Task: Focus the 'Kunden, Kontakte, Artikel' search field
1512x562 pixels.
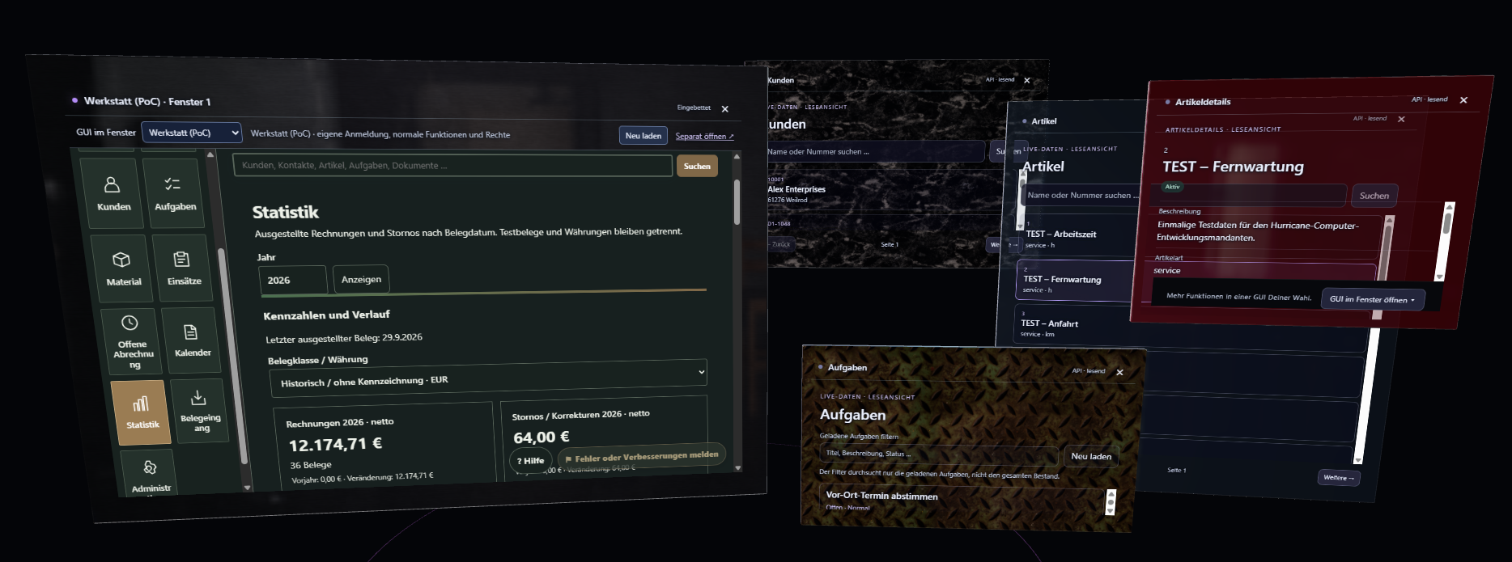Action: 452,166
